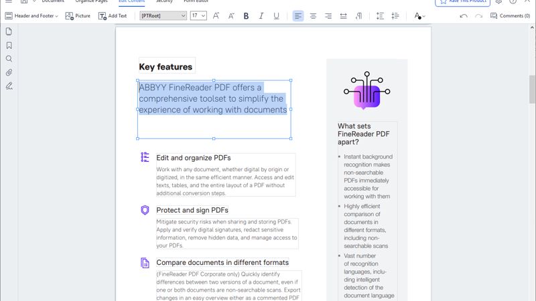The height and width of the screenshot is (301, 536).
Task: Click the bottom-center handle of the selected text box
Action: (214, 138)
